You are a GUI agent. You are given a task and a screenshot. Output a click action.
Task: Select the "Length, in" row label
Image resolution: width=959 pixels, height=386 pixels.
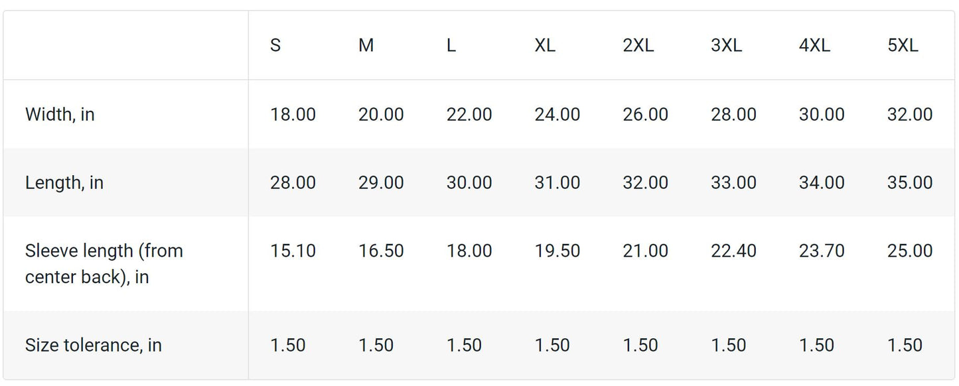(x=64, y=182)
